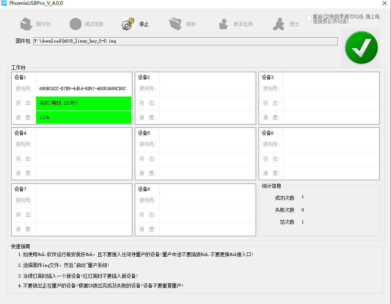Click the device 1 serial number value
This screenshot has width=391, height=304.
[82, 89]
